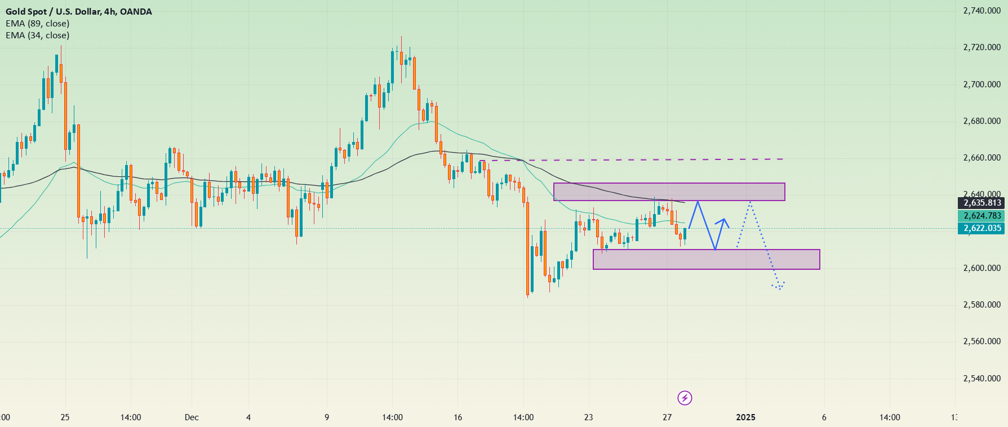Click the purple lightning event icon

pyautogui.click(x=685, y=398)
